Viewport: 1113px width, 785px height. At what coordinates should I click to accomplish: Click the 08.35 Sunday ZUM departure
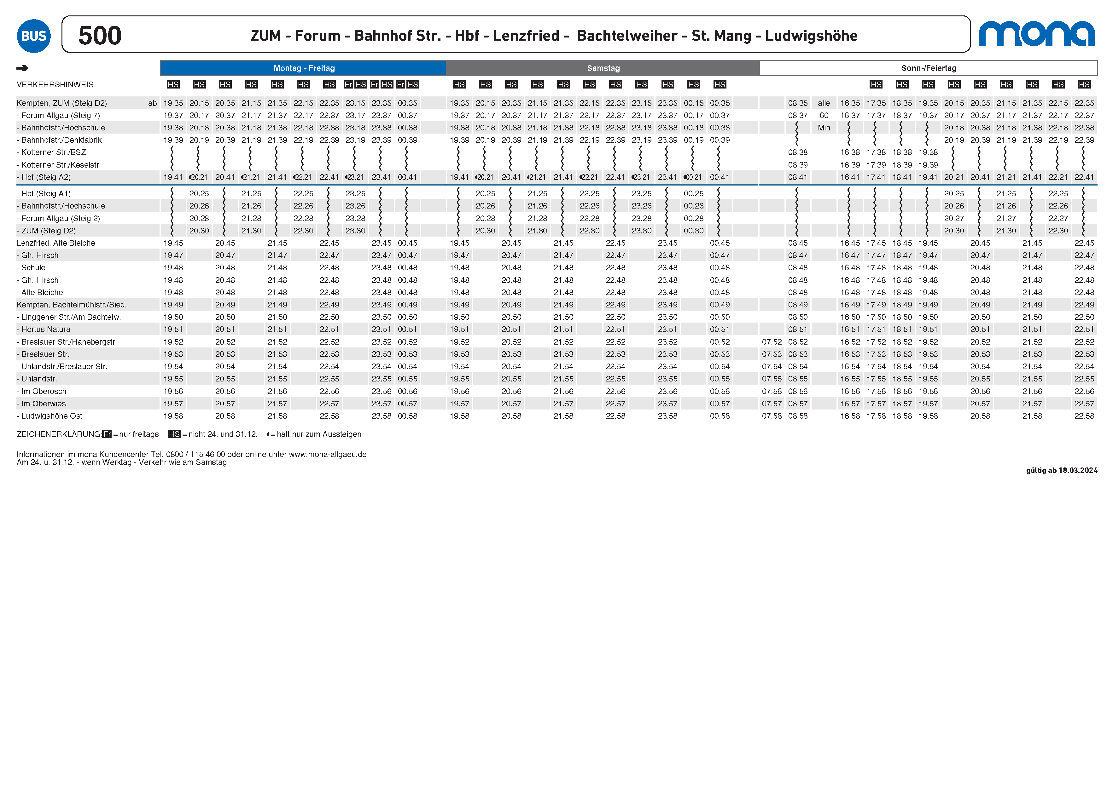798,103
